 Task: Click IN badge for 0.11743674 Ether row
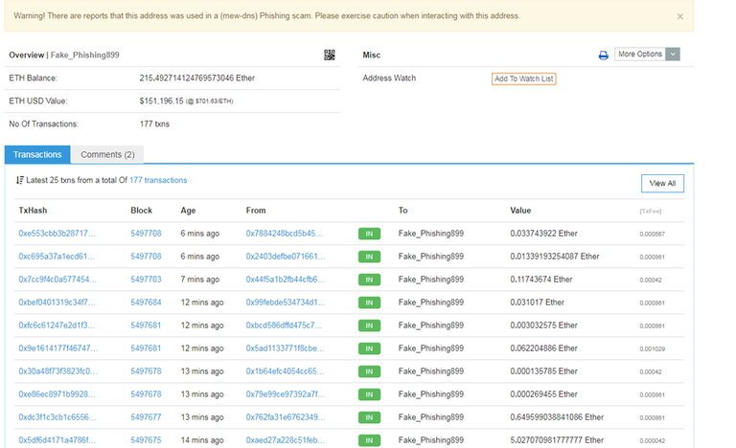pyautogui.click(x=369, y=280)
